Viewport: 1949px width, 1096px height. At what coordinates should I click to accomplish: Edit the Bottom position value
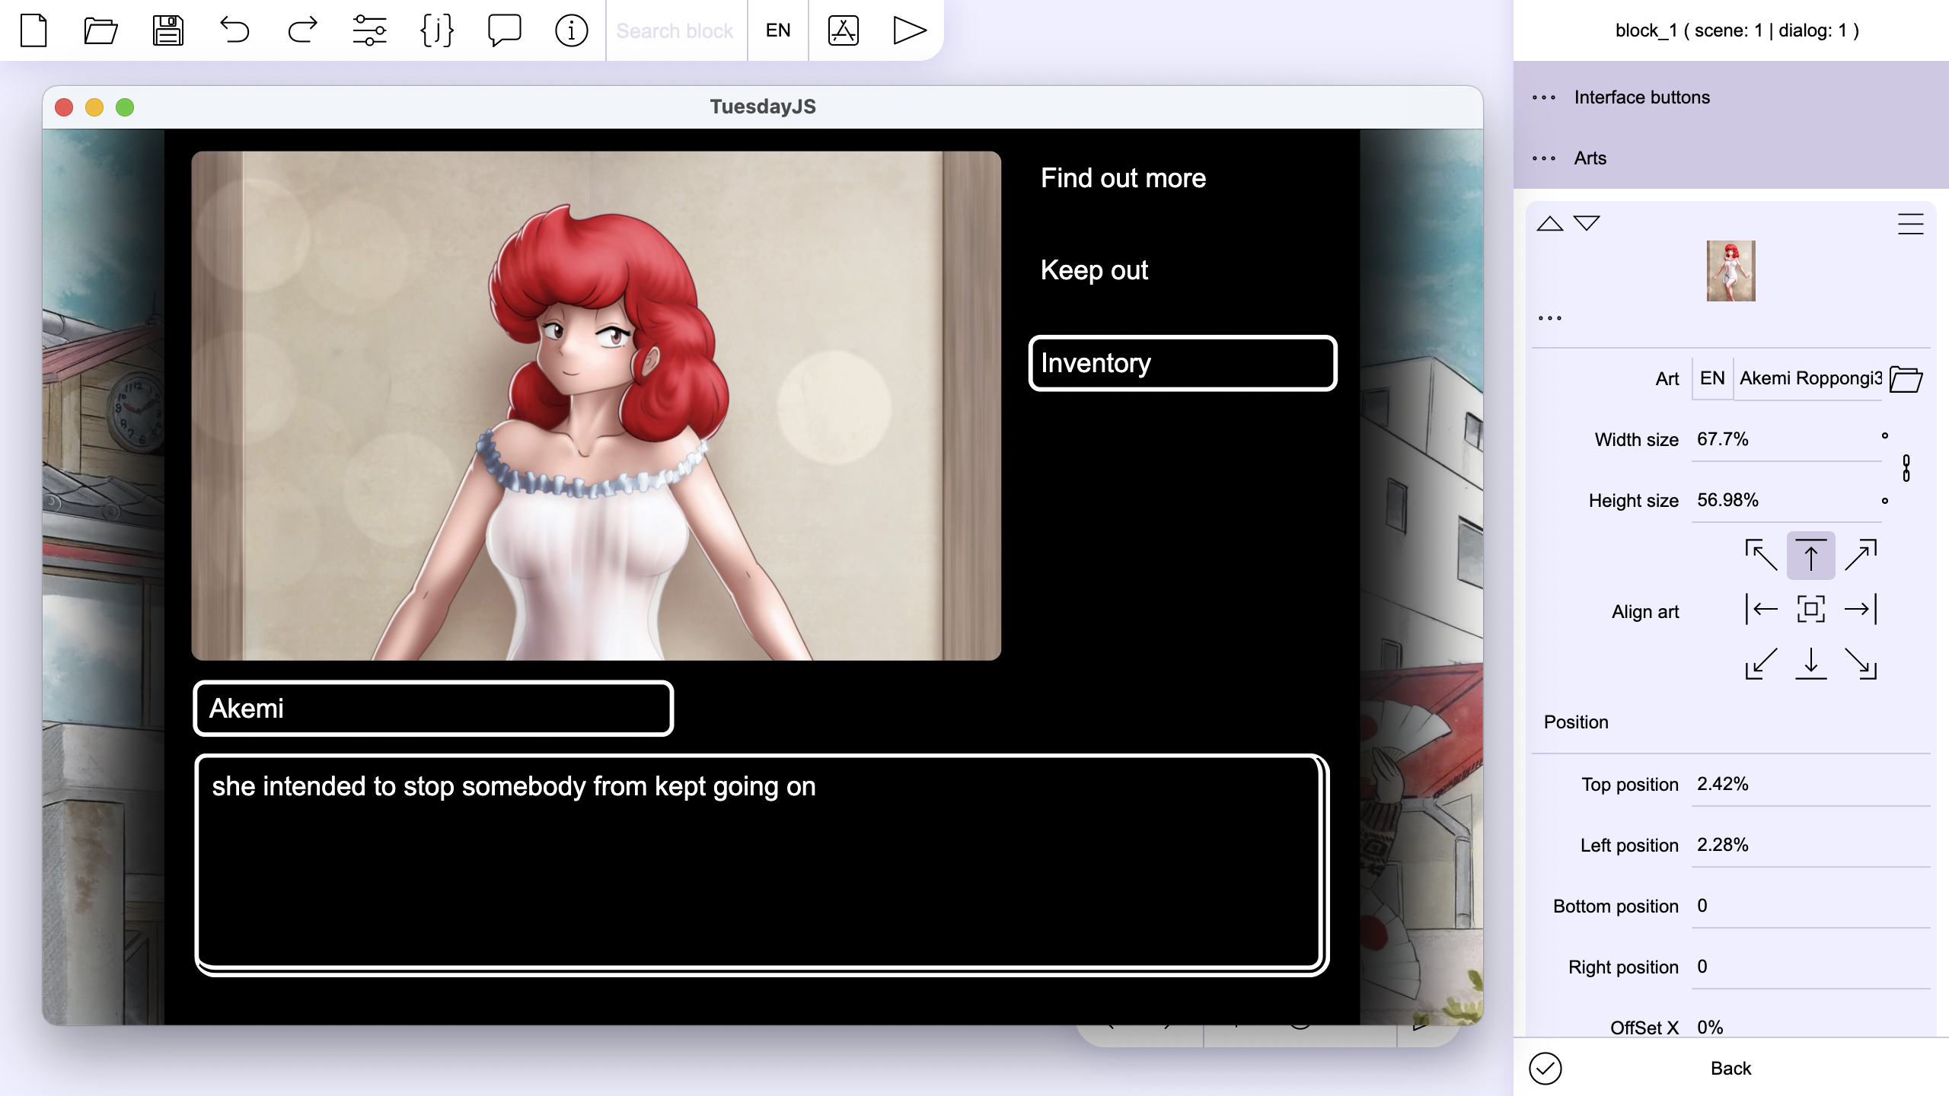coord(1810,906)
